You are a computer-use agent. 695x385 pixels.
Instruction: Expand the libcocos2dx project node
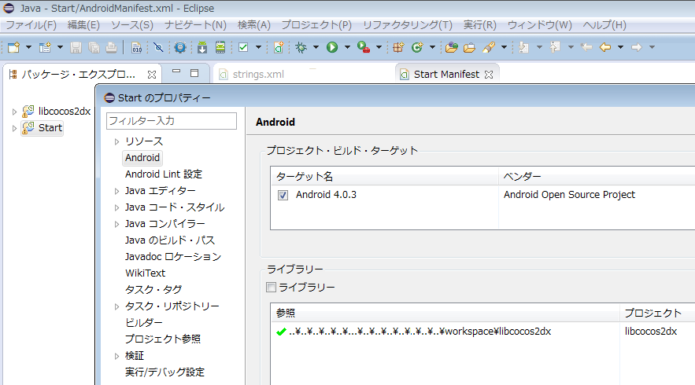pos(14,112)
